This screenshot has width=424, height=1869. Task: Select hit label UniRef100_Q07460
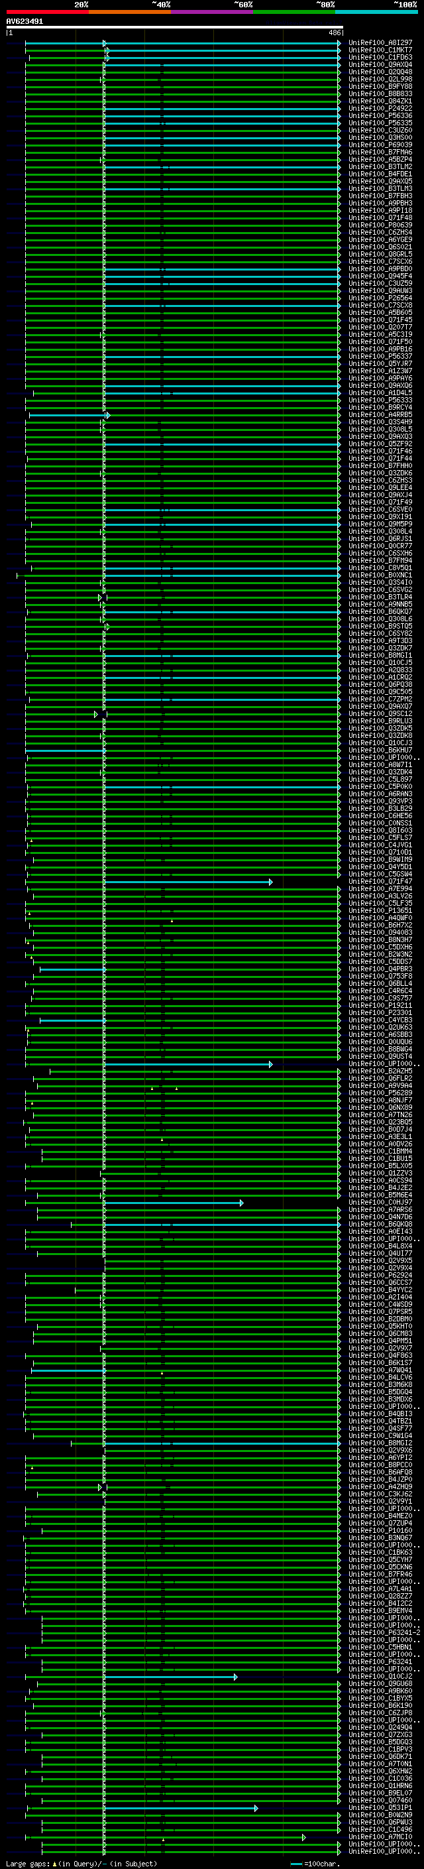pos(380,1800)
